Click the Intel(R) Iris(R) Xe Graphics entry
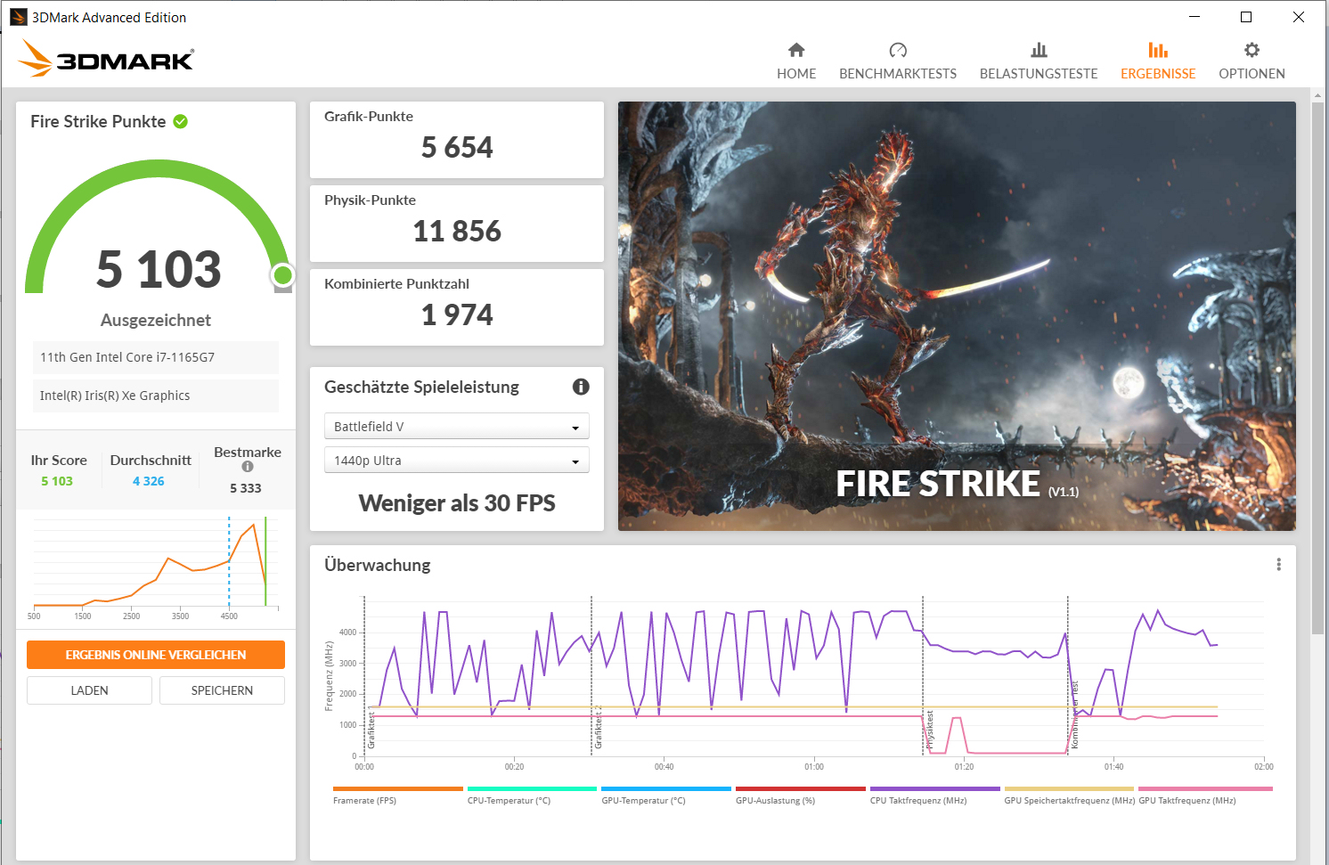 tap(156, 396)
